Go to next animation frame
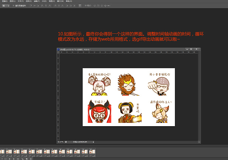Screen dimensions: 228x160 click(18, 159)
